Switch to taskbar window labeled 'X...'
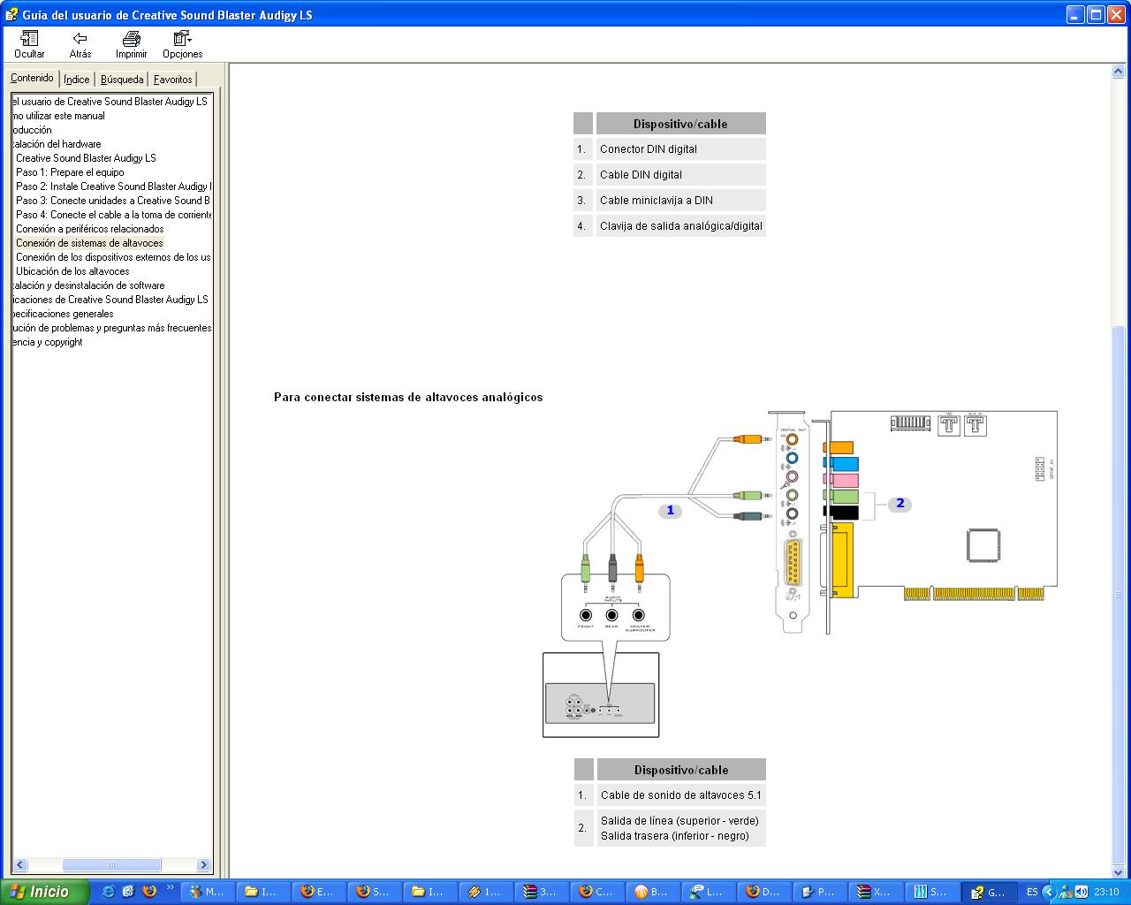This screenshot has height=905, width=1131. click(876, 892)
